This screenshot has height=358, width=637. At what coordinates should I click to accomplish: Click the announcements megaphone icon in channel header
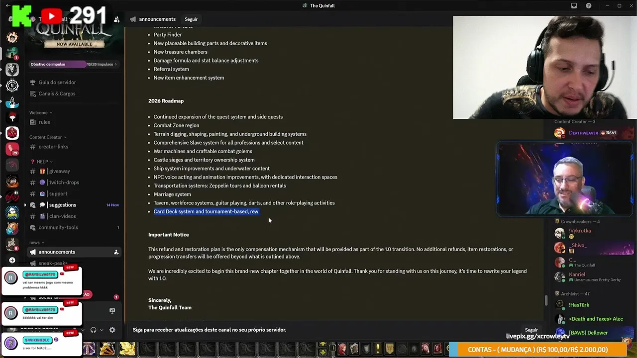coord(133,19)
